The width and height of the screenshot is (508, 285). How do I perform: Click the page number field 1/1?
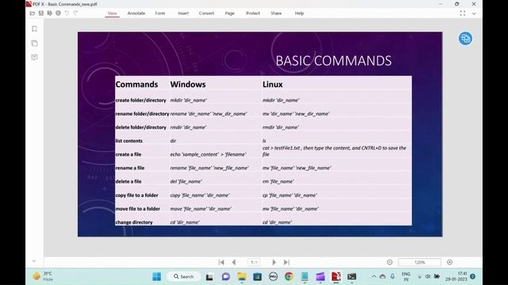(254, 262)
